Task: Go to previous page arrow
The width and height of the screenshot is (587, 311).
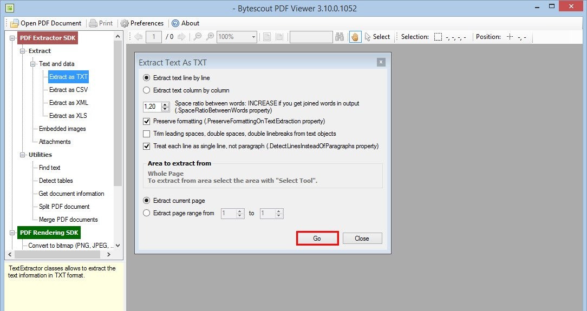Action: click(139, 37)
